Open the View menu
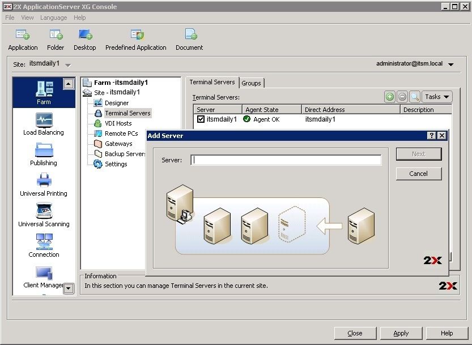This screenshot has height=345, width=472. click(27, 18)
